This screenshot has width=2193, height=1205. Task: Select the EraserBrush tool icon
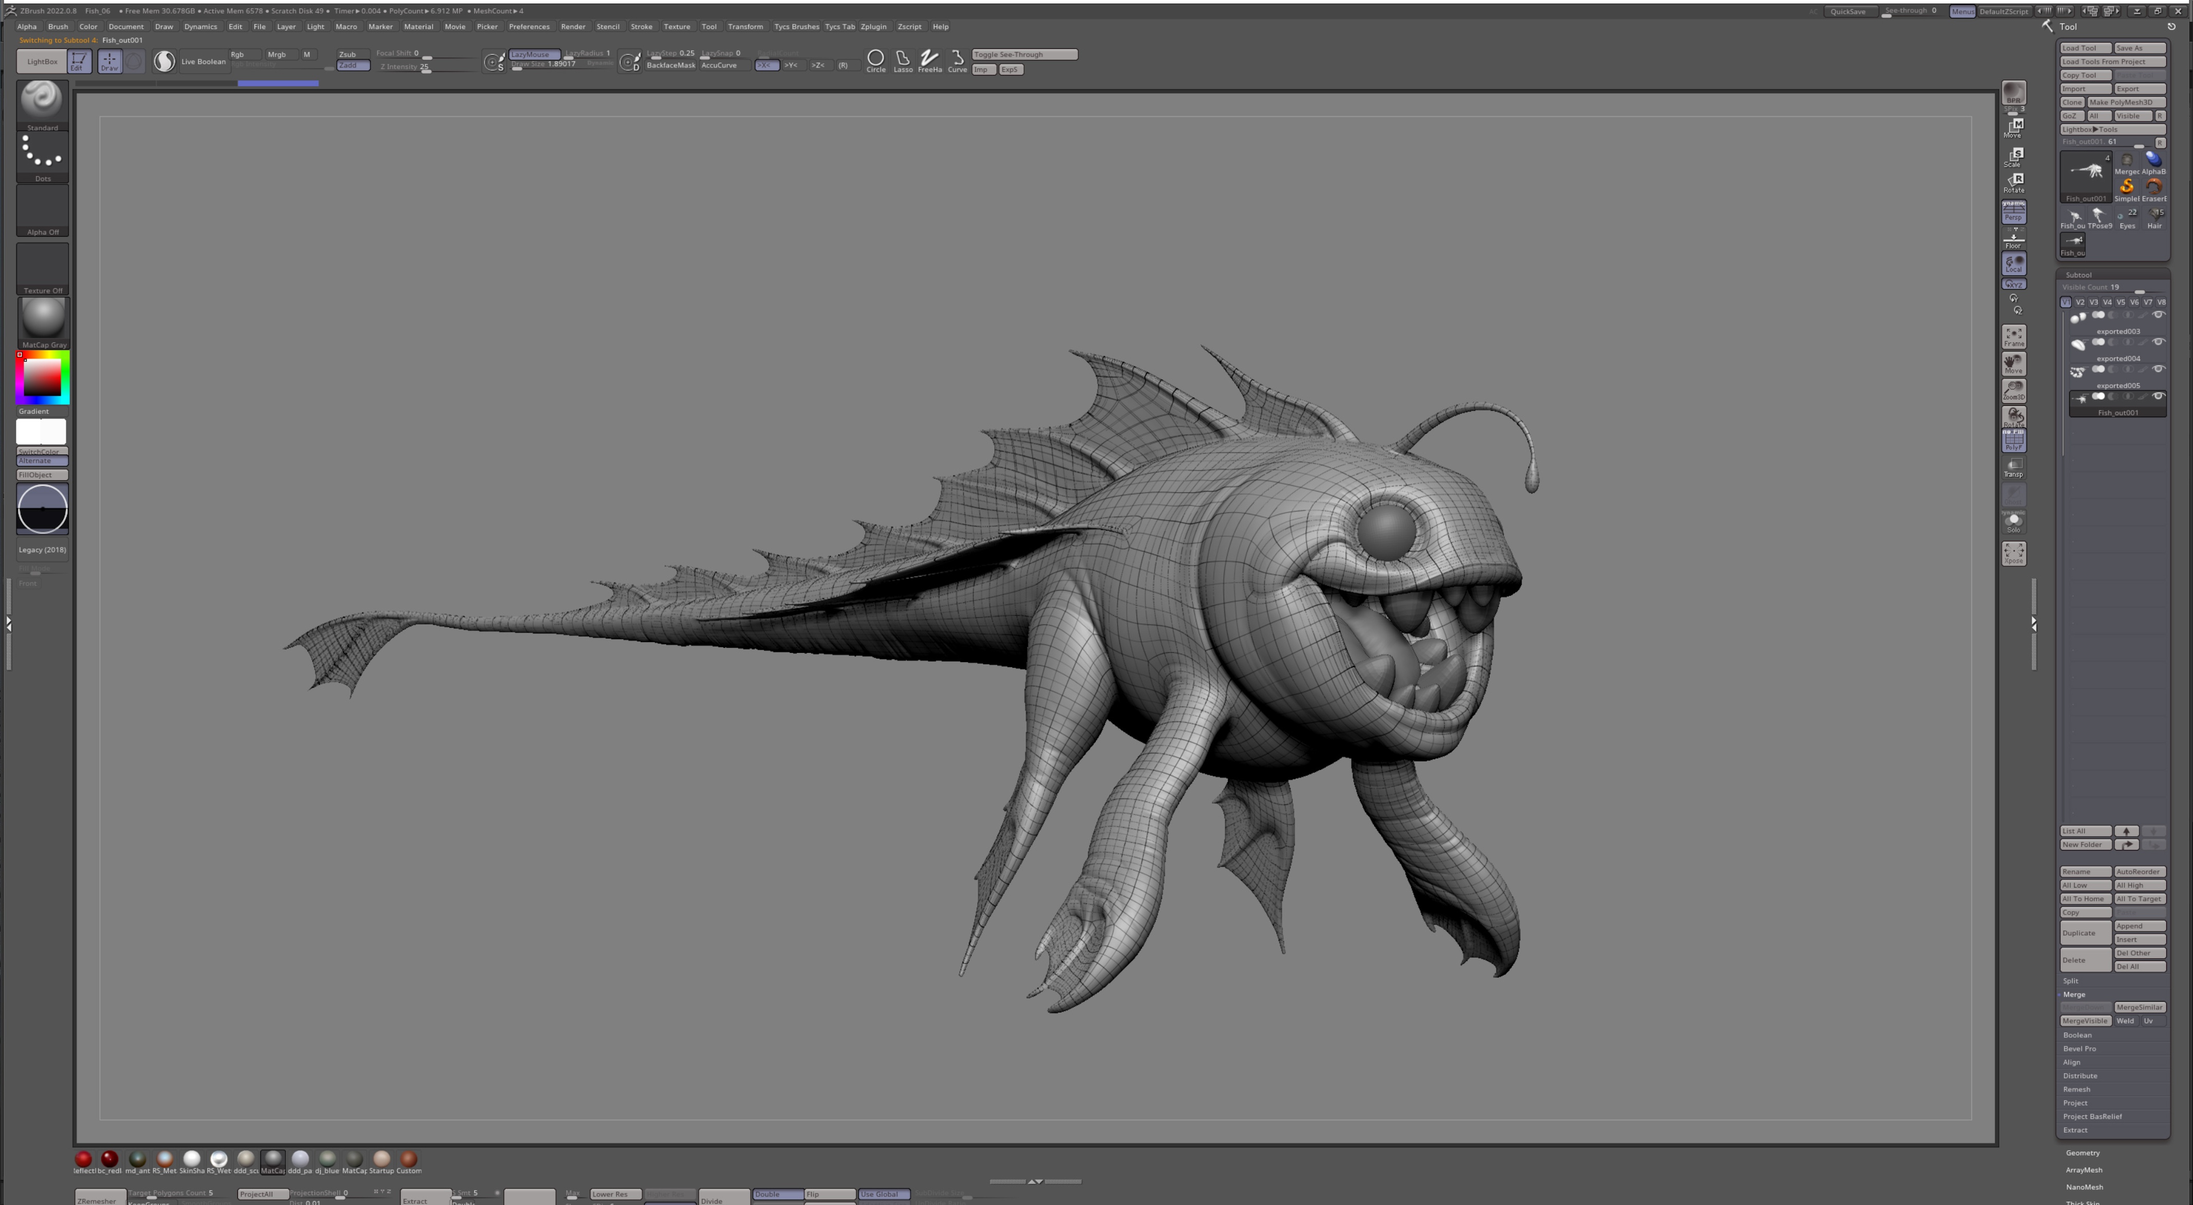2154,189
